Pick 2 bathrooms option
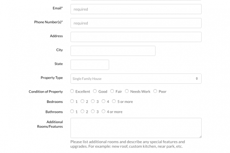 click(82, 112)
